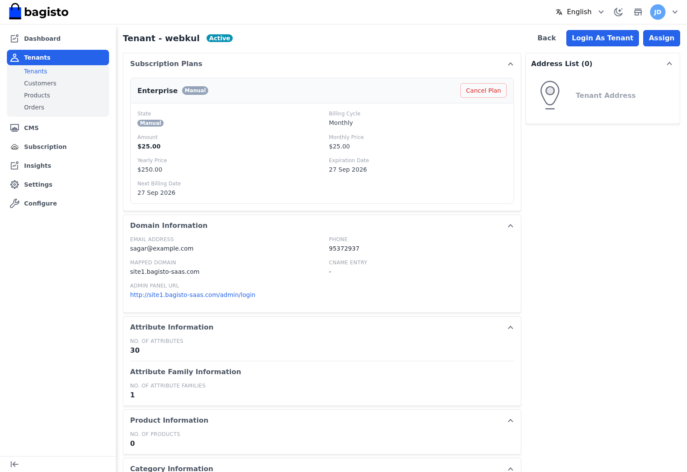687x472 pixels.
Task: Click the Manual badge beside Enterprise
Action: [195, 91]
